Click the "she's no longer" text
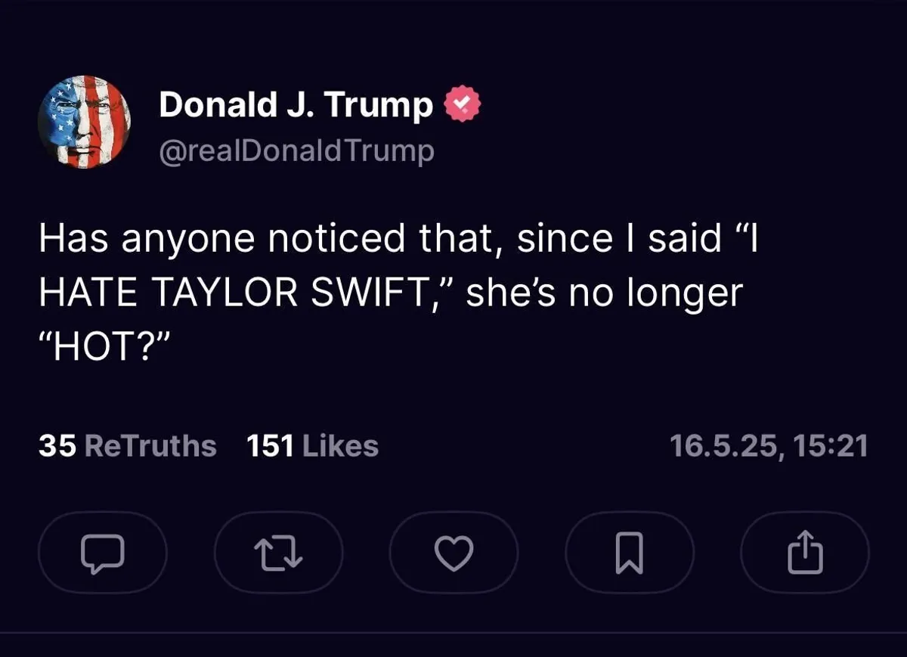 [605, 293]
